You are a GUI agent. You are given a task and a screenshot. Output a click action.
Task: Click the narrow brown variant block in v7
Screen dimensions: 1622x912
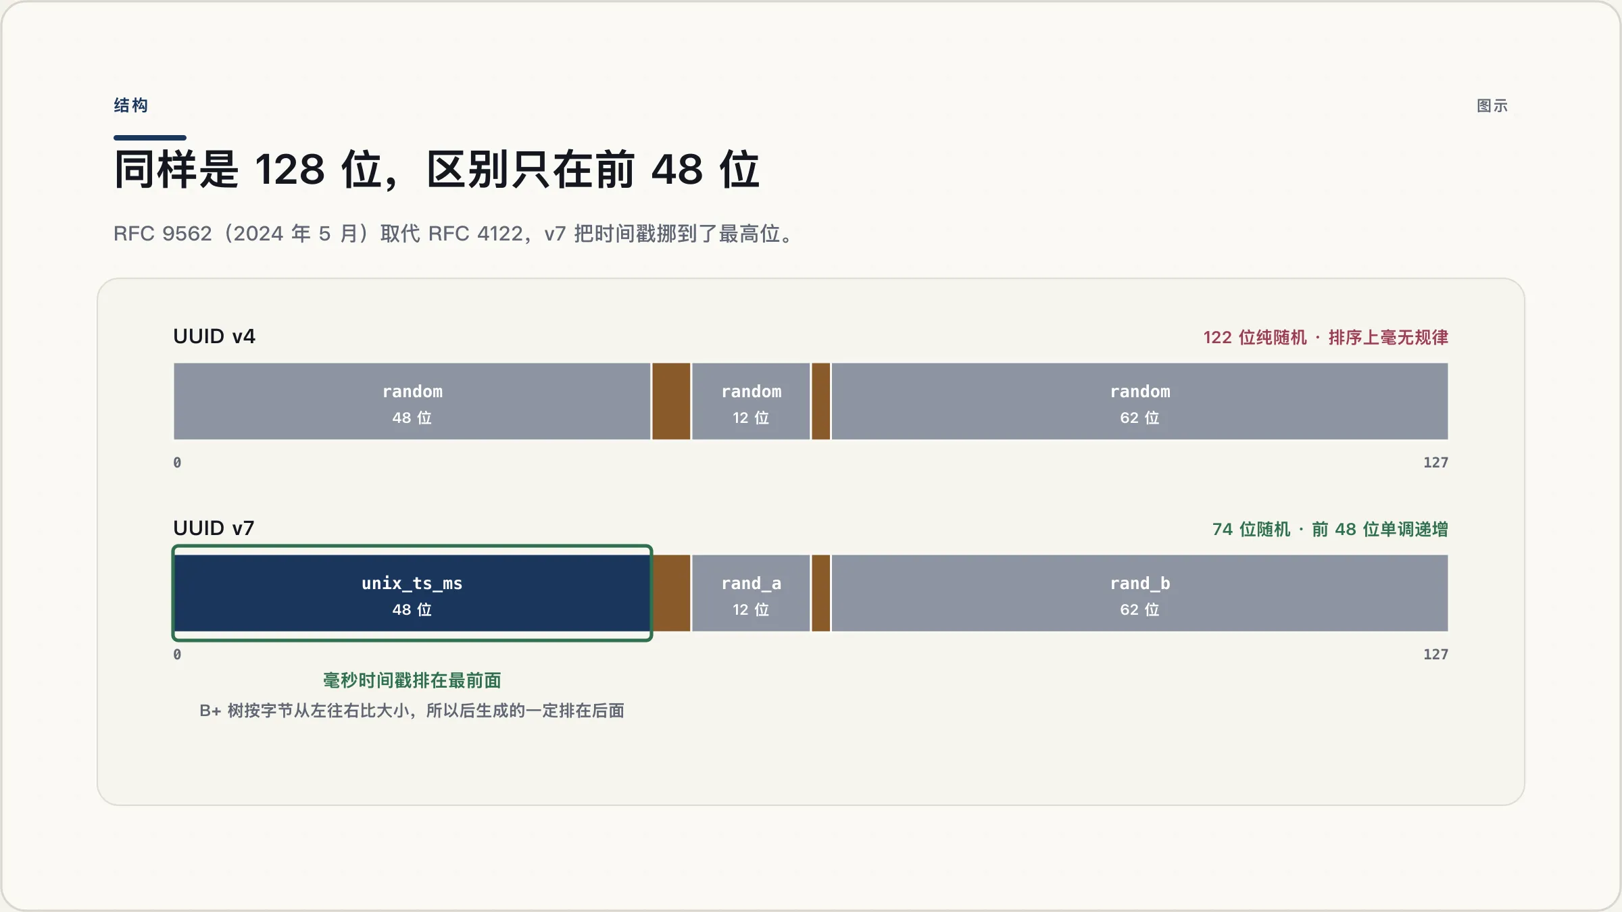(820, 593)
